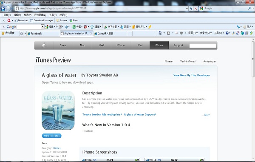This screenshot has width=255, height=162.
Task: Click the IE Home icon in the command bar
Action: (x=160, y=33)
